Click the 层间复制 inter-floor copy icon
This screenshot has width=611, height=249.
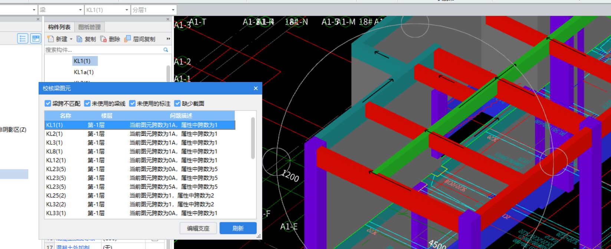pyautogui.click(x=128, y=39)
